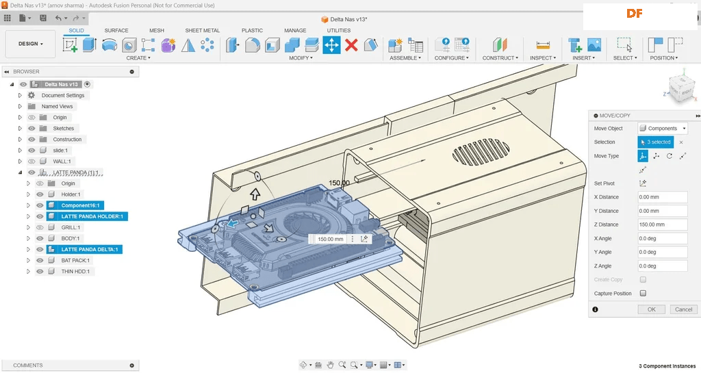Click the Save icon in title bar
The height and width of the screenshot is (373, 701).
click(x=44, y=18)
